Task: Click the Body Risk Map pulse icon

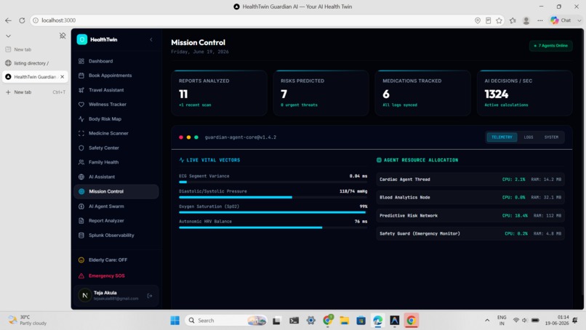Action: tap(81, 119)
